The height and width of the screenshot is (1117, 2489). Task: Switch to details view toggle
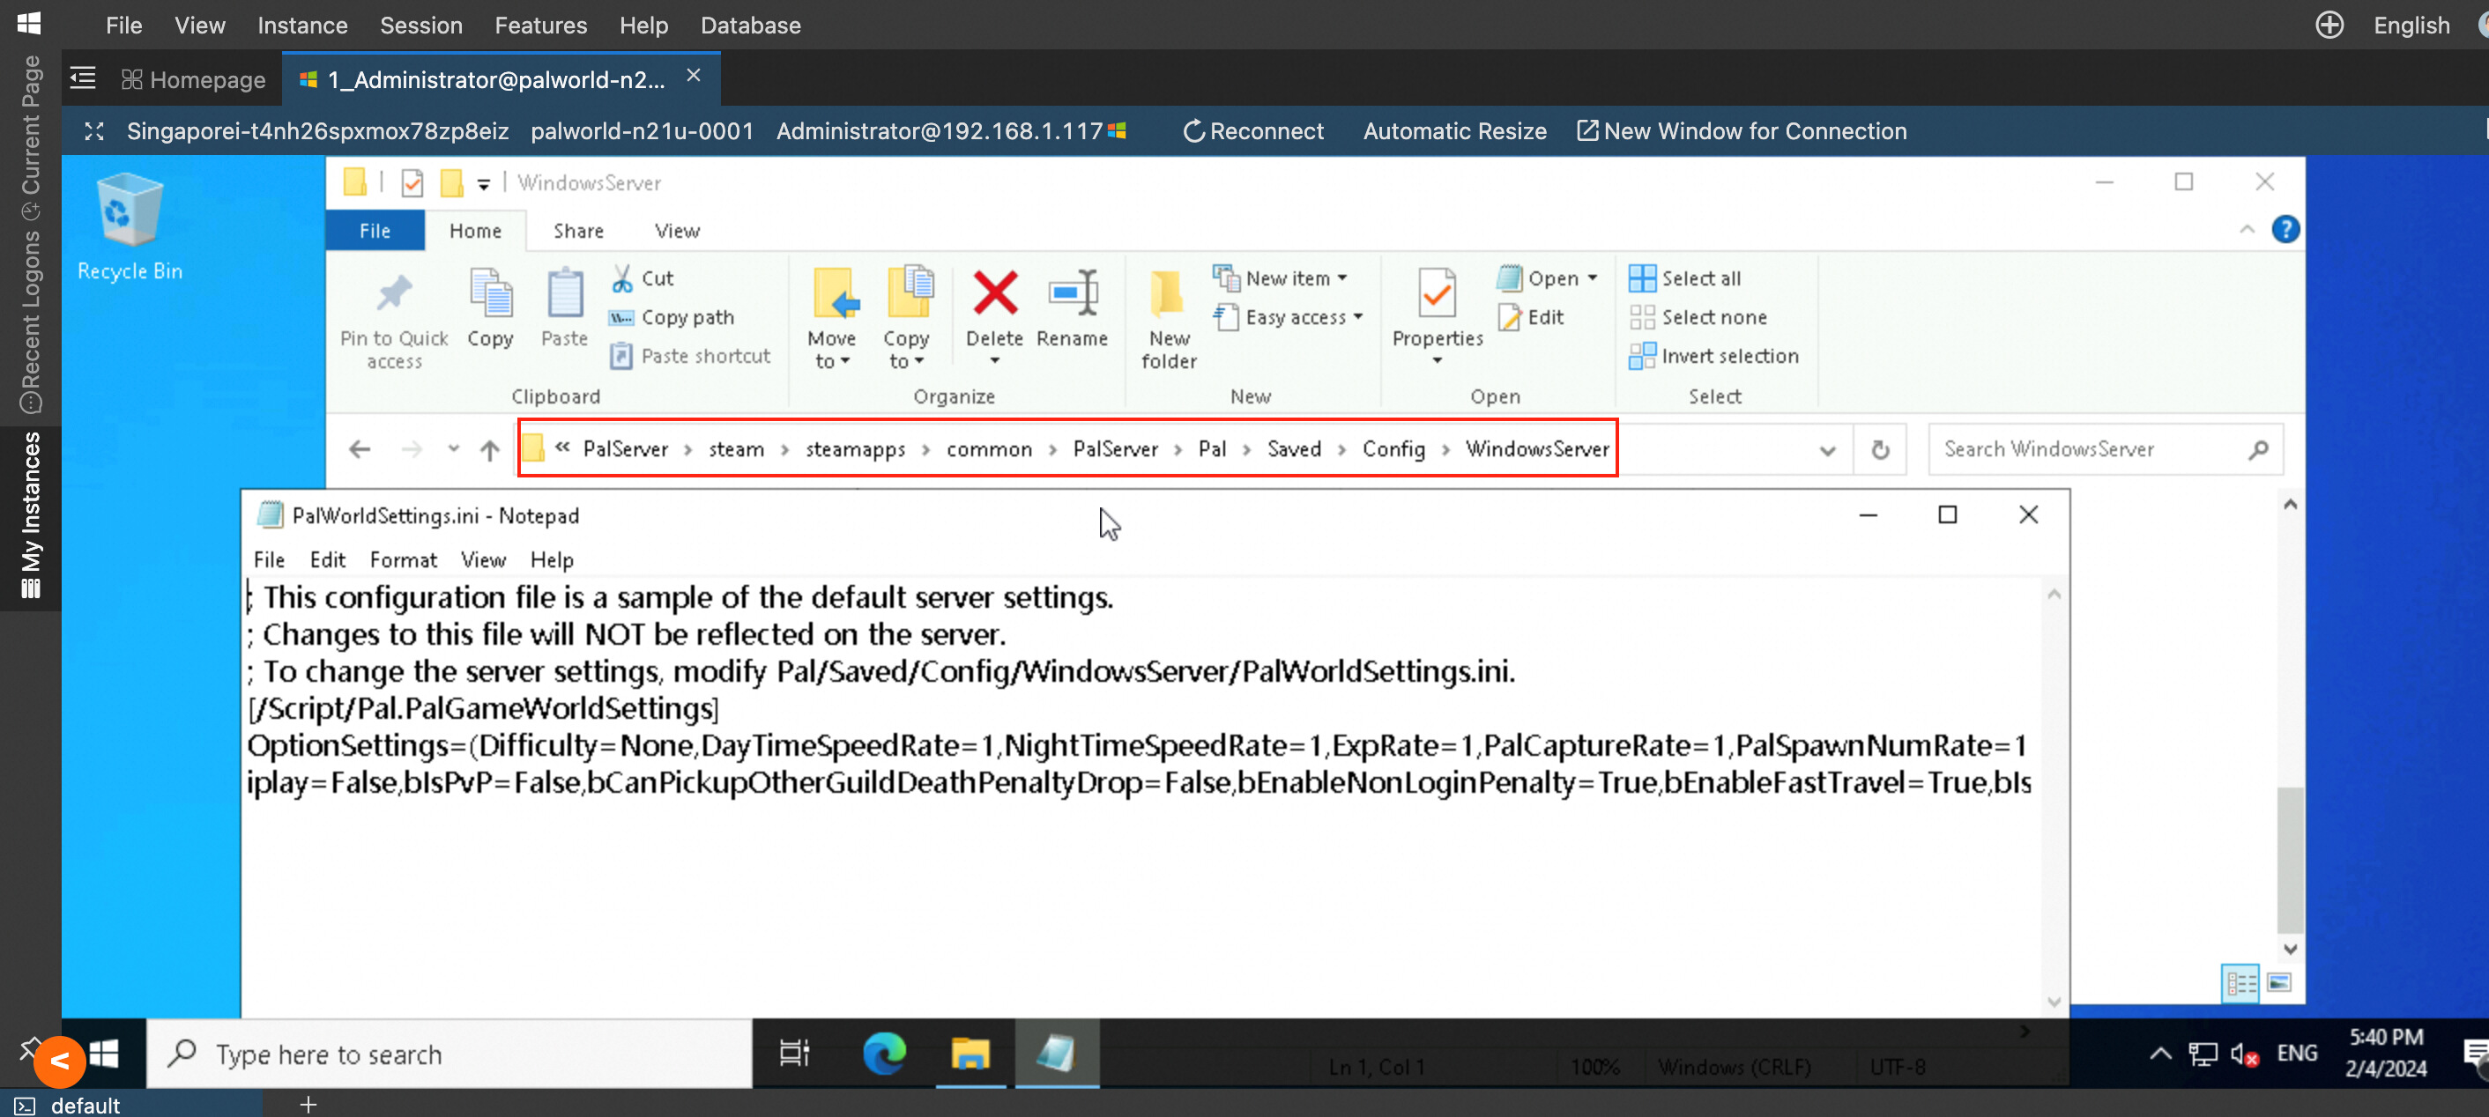(2240, 983)
